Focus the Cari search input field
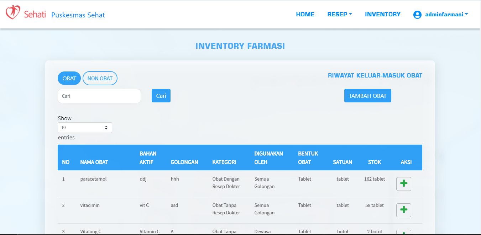Screen dimensions: 481x235 pyautogui.click(x=99, y=96)
